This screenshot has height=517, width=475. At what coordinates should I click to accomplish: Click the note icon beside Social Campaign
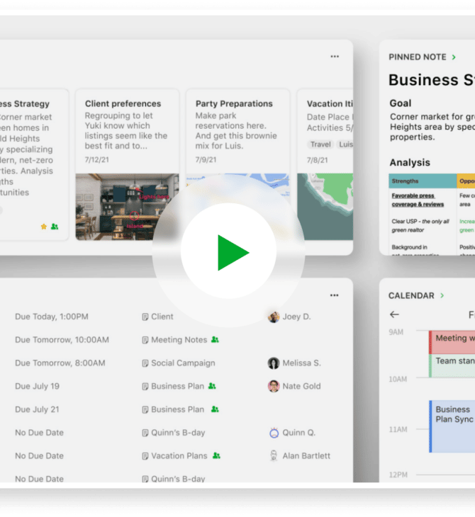pos(145,363)
